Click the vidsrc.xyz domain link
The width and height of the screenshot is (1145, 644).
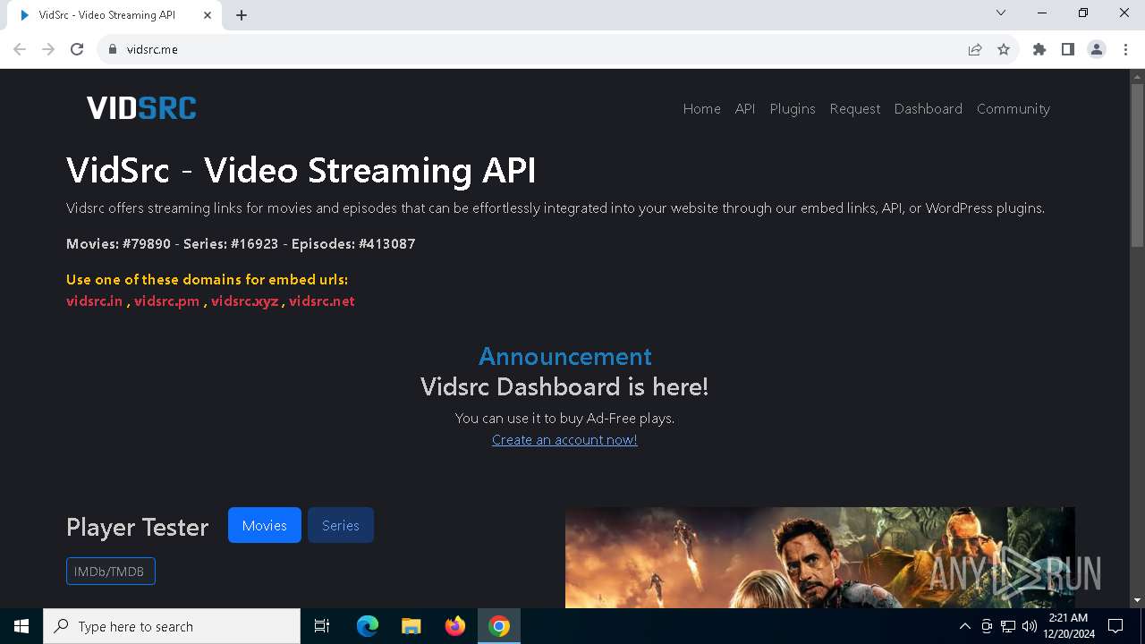[244, 301]
